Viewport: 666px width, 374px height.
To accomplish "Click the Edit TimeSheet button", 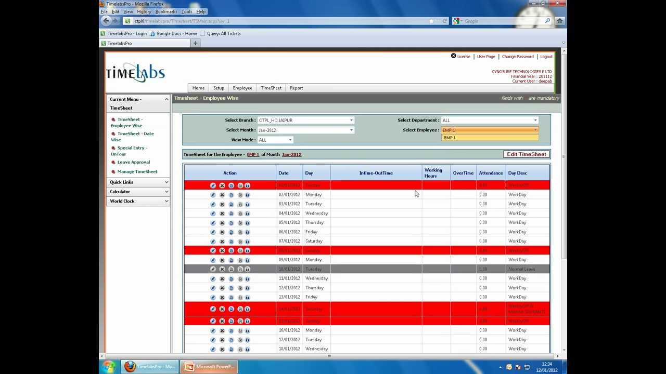I will click(x=526, y=154).
